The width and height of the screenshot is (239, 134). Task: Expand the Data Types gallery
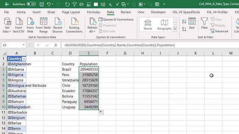[x=175, y=29]
